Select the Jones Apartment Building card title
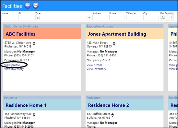This screenshot has width=178, height=128. coord(117,34)
